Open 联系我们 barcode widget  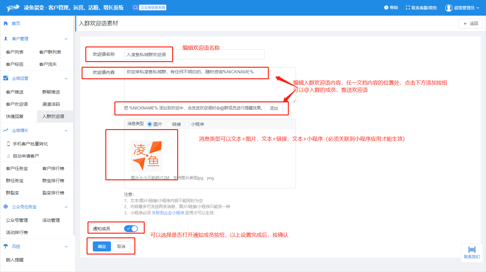click(x=472, y=252)
